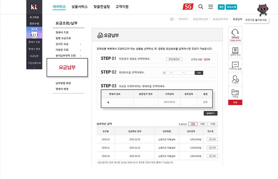Open 가입상품조회 in the dark sidebar
Screen dimensions: 278x179
pos(34,63)
